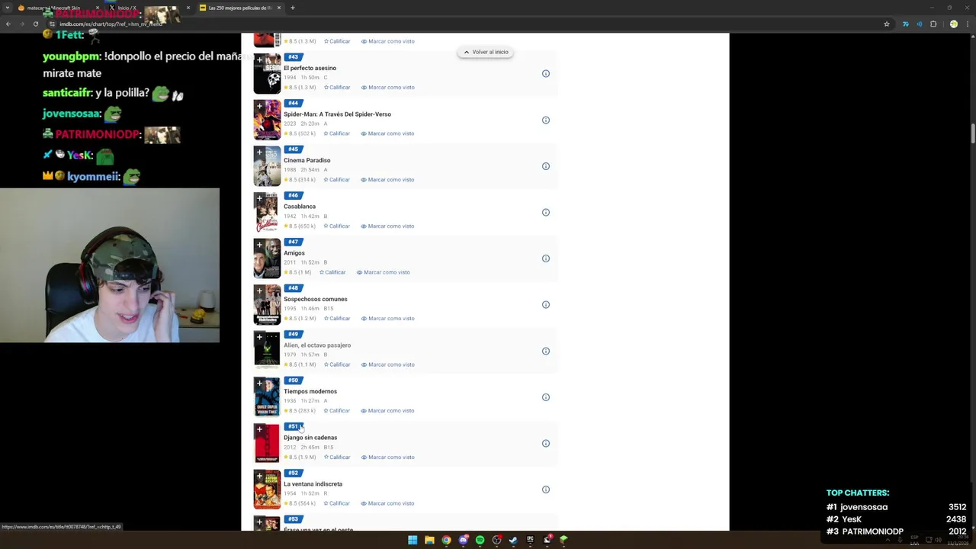Open OBS Studio from taskbar
976x549 pixels.
(x=496, y=540)
